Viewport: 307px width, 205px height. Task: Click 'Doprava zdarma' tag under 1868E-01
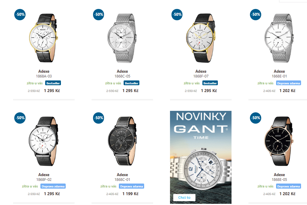coord(289,83)
